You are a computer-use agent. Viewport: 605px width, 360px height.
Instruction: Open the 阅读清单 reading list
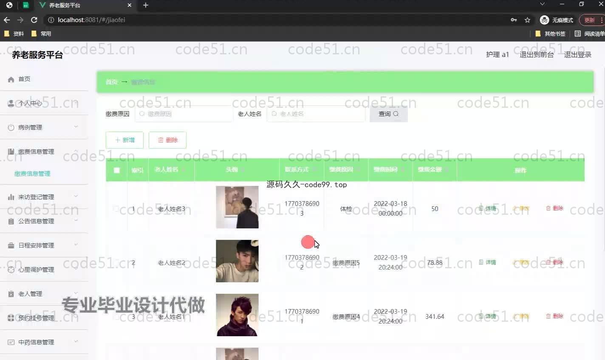coord(589,34)
